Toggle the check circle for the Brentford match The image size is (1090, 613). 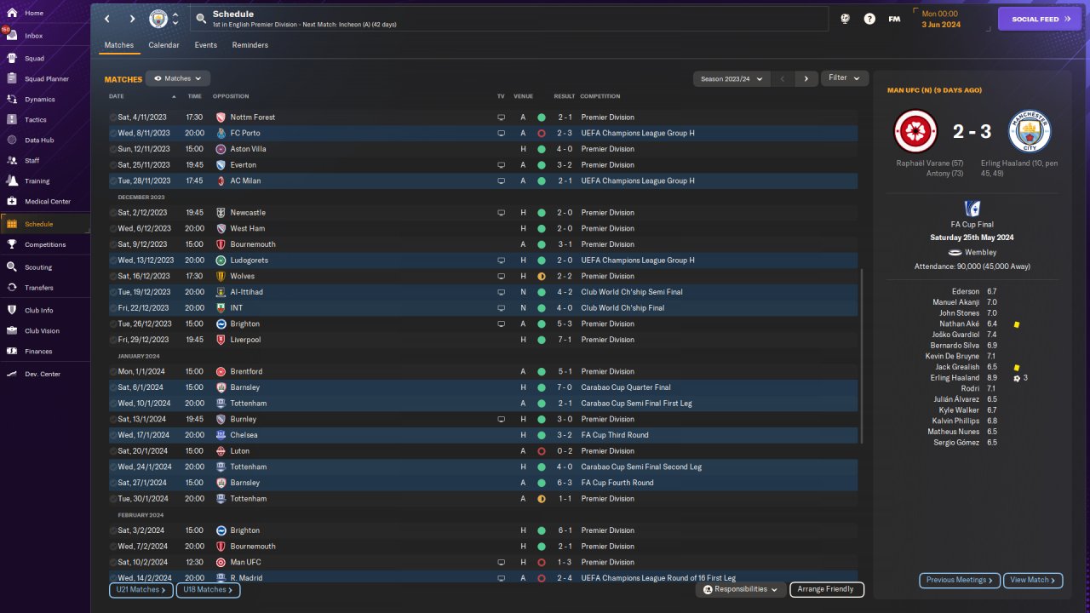point(113,371)
